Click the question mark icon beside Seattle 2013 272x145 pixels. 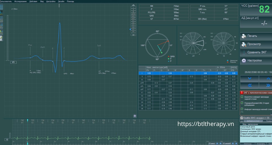click(242, 118)
